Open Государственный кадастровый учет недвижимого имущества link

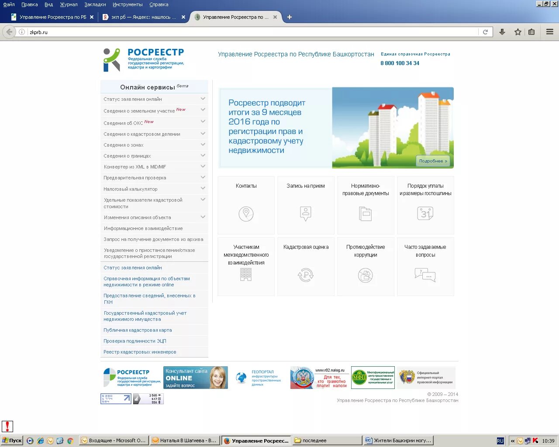click(x=145, y=316)
